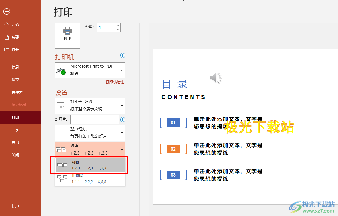The image size is (338, 216).
Task: Decrease the copies count with down arrow
Action: 118,29
